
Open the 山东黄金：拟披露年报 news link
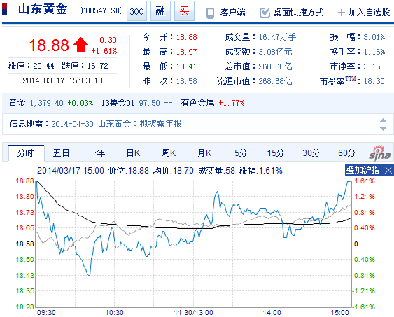tap(140, 124)
